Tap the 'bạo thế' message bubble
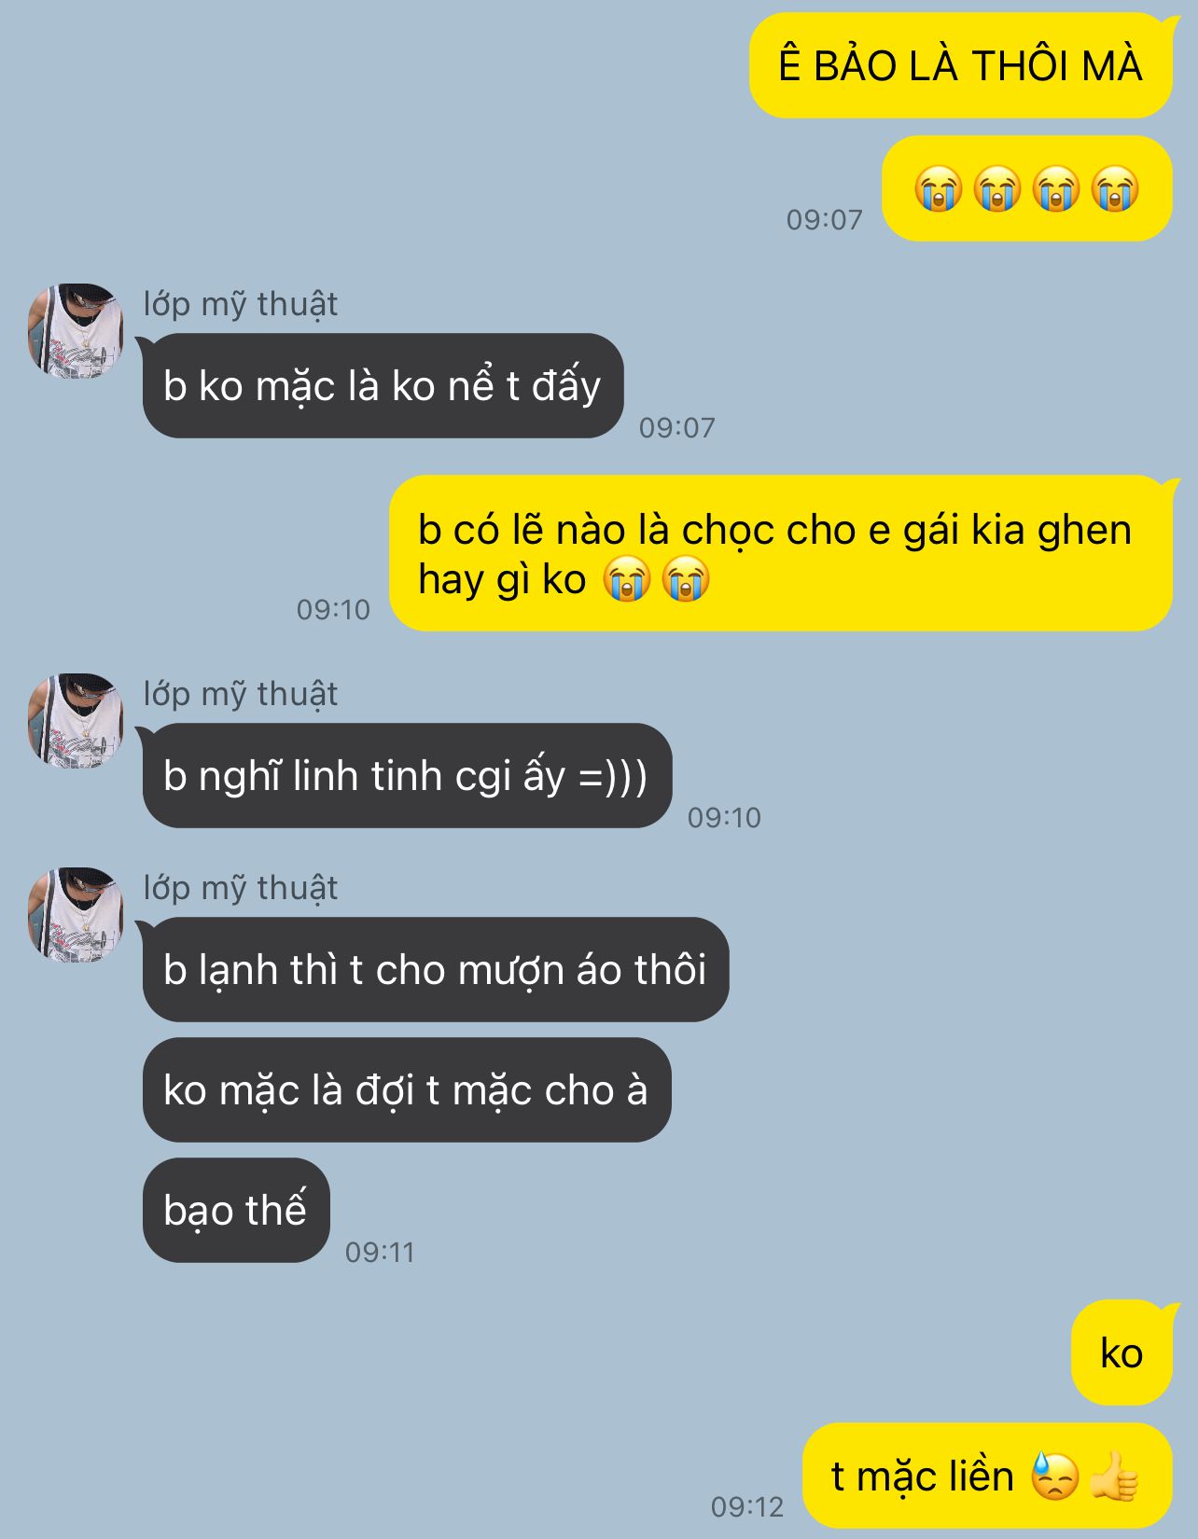This screenshot has height=1539, width=1198. [x=236, y=1210]
